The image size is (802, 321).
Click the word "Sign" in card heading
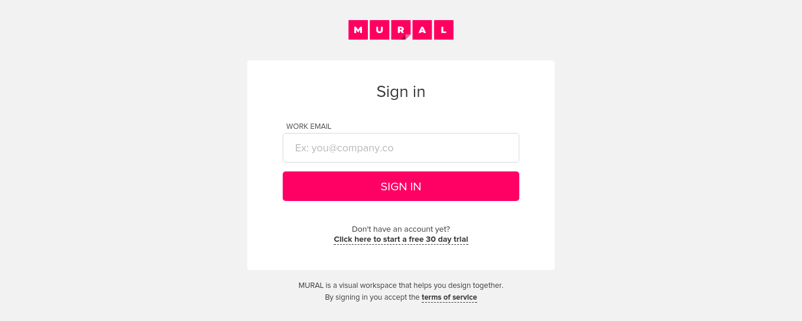[392, 92]
